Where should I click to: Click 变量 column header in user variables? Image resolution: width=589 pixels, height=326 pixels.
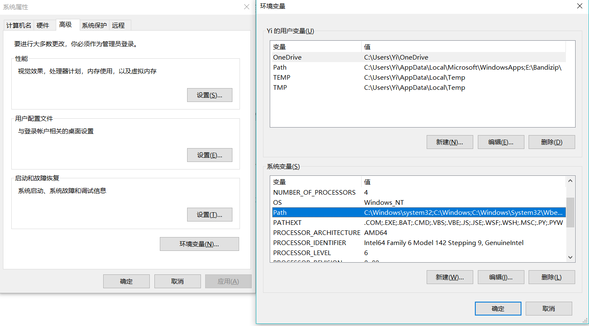pos(316,47)
